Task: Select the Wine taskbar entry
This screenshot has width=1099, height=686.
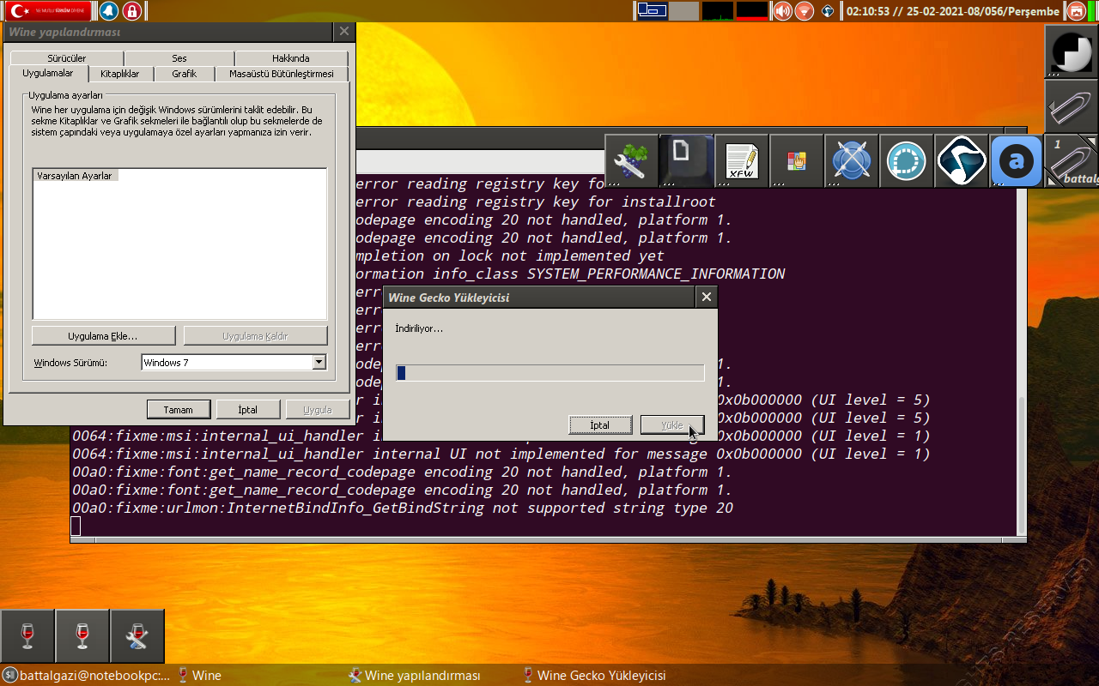Action: coord(198,676)
